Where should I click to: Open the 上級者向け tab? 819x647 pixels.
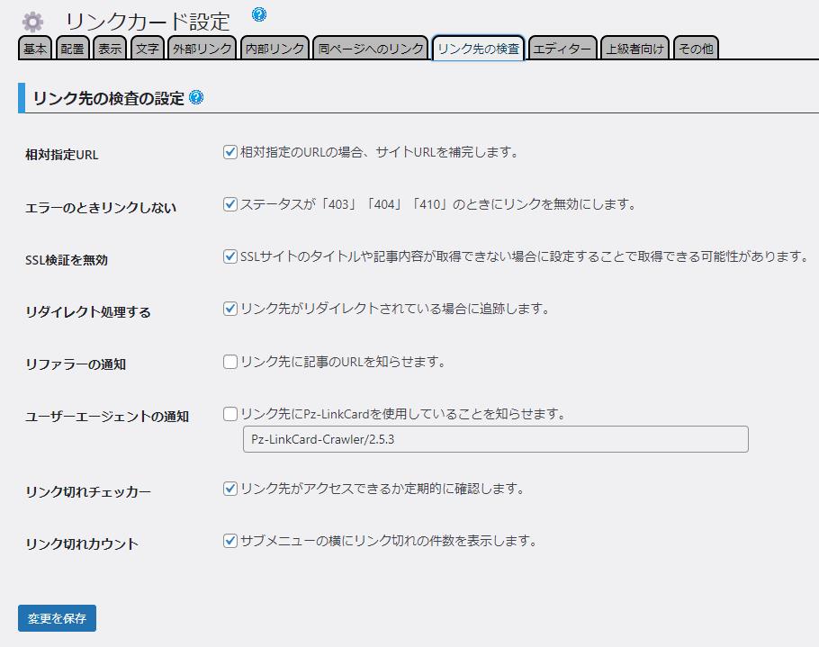click(x=635, y=49)
